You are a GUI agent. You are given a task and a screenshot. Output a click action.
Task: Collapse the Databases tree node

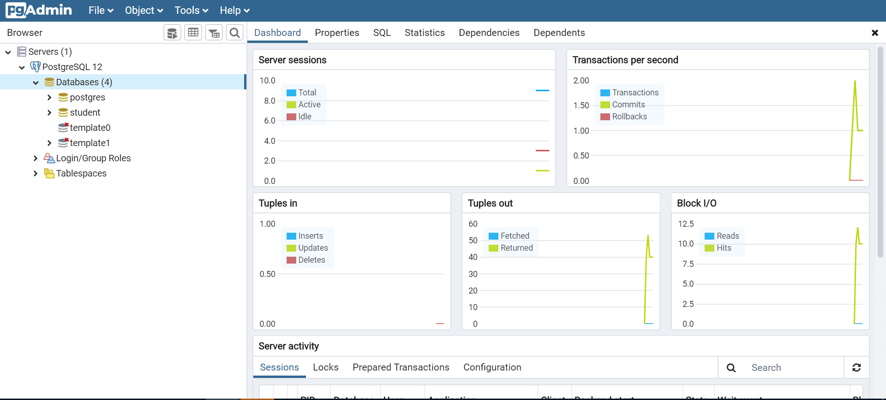pyautogui.click(x=36, y=82)
